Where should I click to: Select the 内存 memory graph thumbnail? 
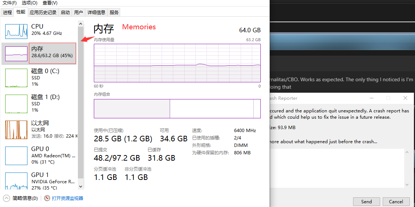coord(16,54)
